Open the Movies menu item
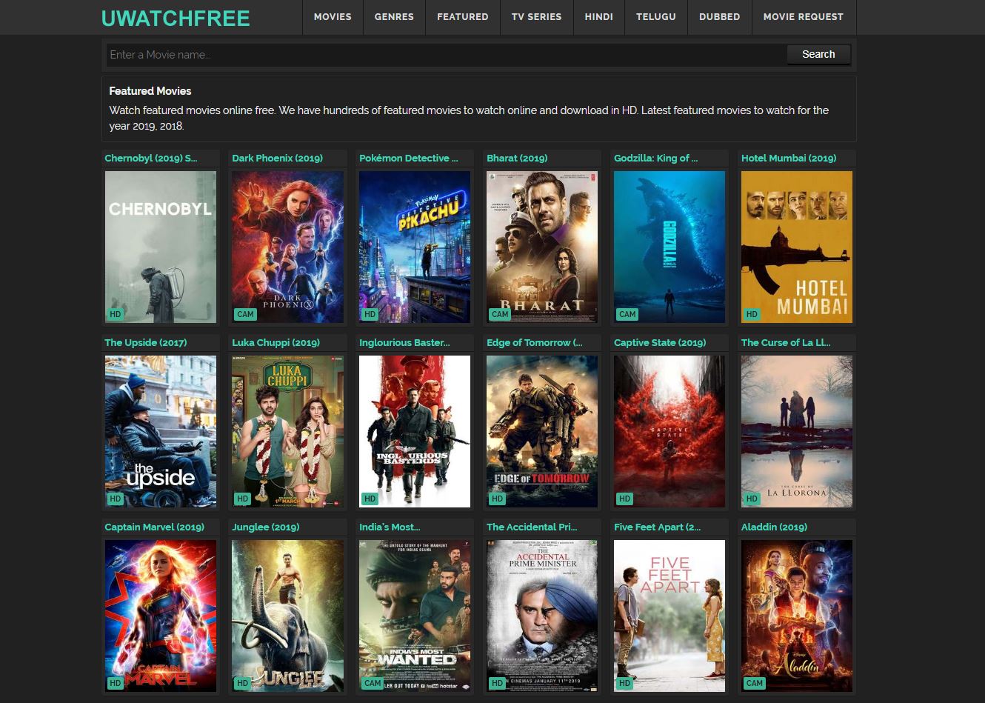This screenshot has height=703, width=985. coord(333,17)
